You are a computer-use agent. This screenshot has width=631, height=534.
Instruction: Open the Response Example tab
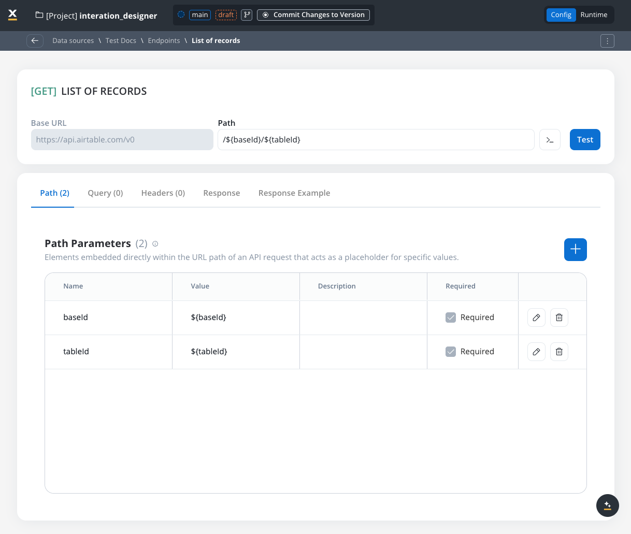(x=294, y=193)
